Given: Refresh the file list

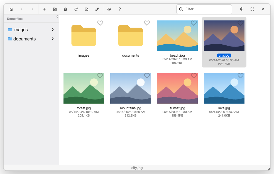Looking at the screenshot, I should tap(76, 9).
